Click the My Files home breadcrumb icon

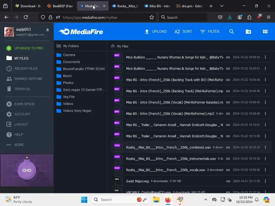click(113, 46)
